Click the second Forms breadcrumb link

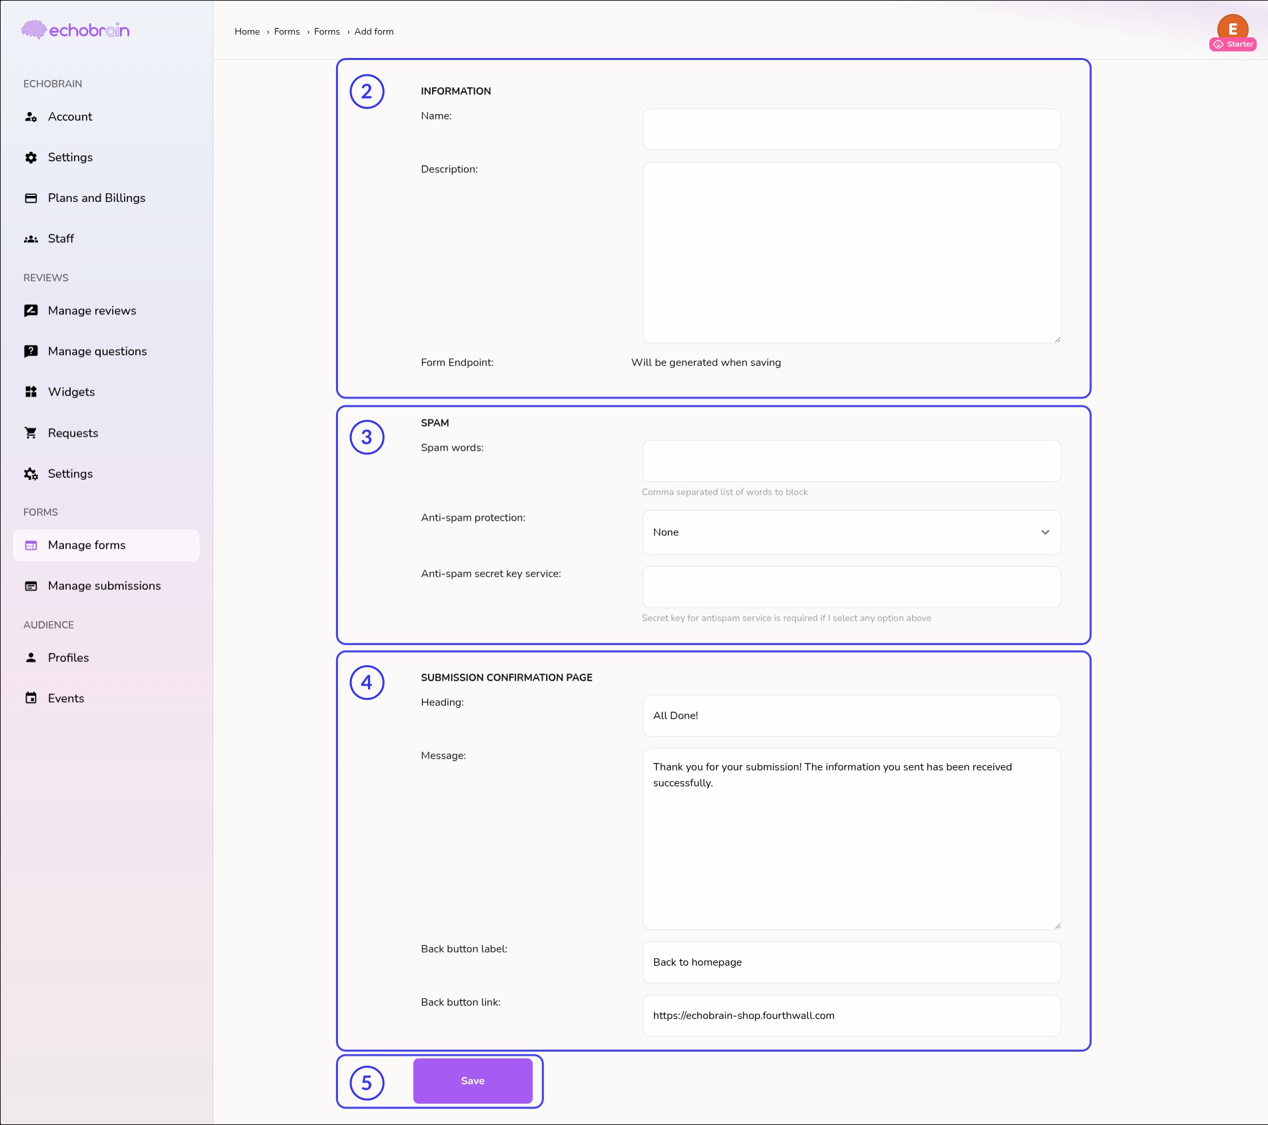[327, 31]
